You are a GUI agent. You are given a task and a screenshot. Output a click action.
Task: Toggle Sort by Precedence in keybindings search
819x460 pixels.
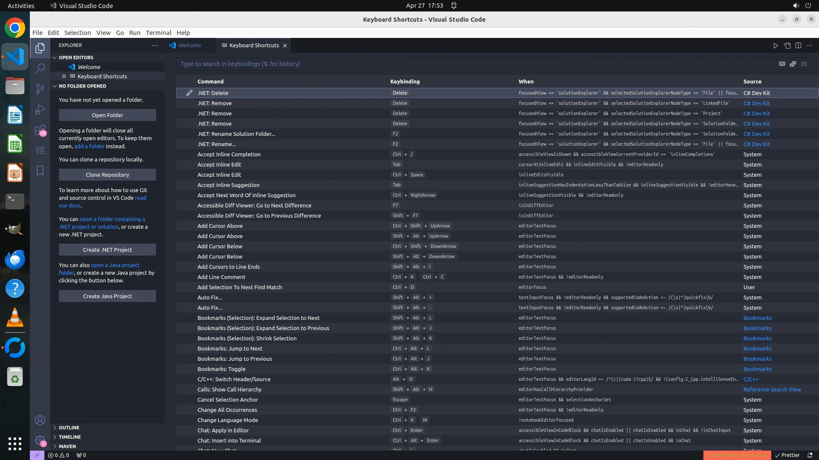[793, 64]
